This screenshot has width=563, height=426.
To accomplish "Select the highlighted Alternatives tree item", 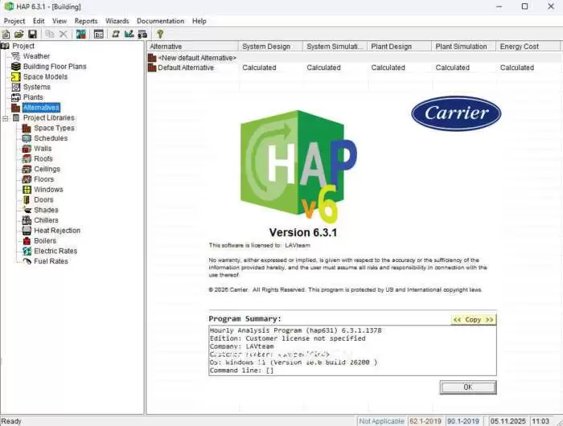I will pos(41,108).
